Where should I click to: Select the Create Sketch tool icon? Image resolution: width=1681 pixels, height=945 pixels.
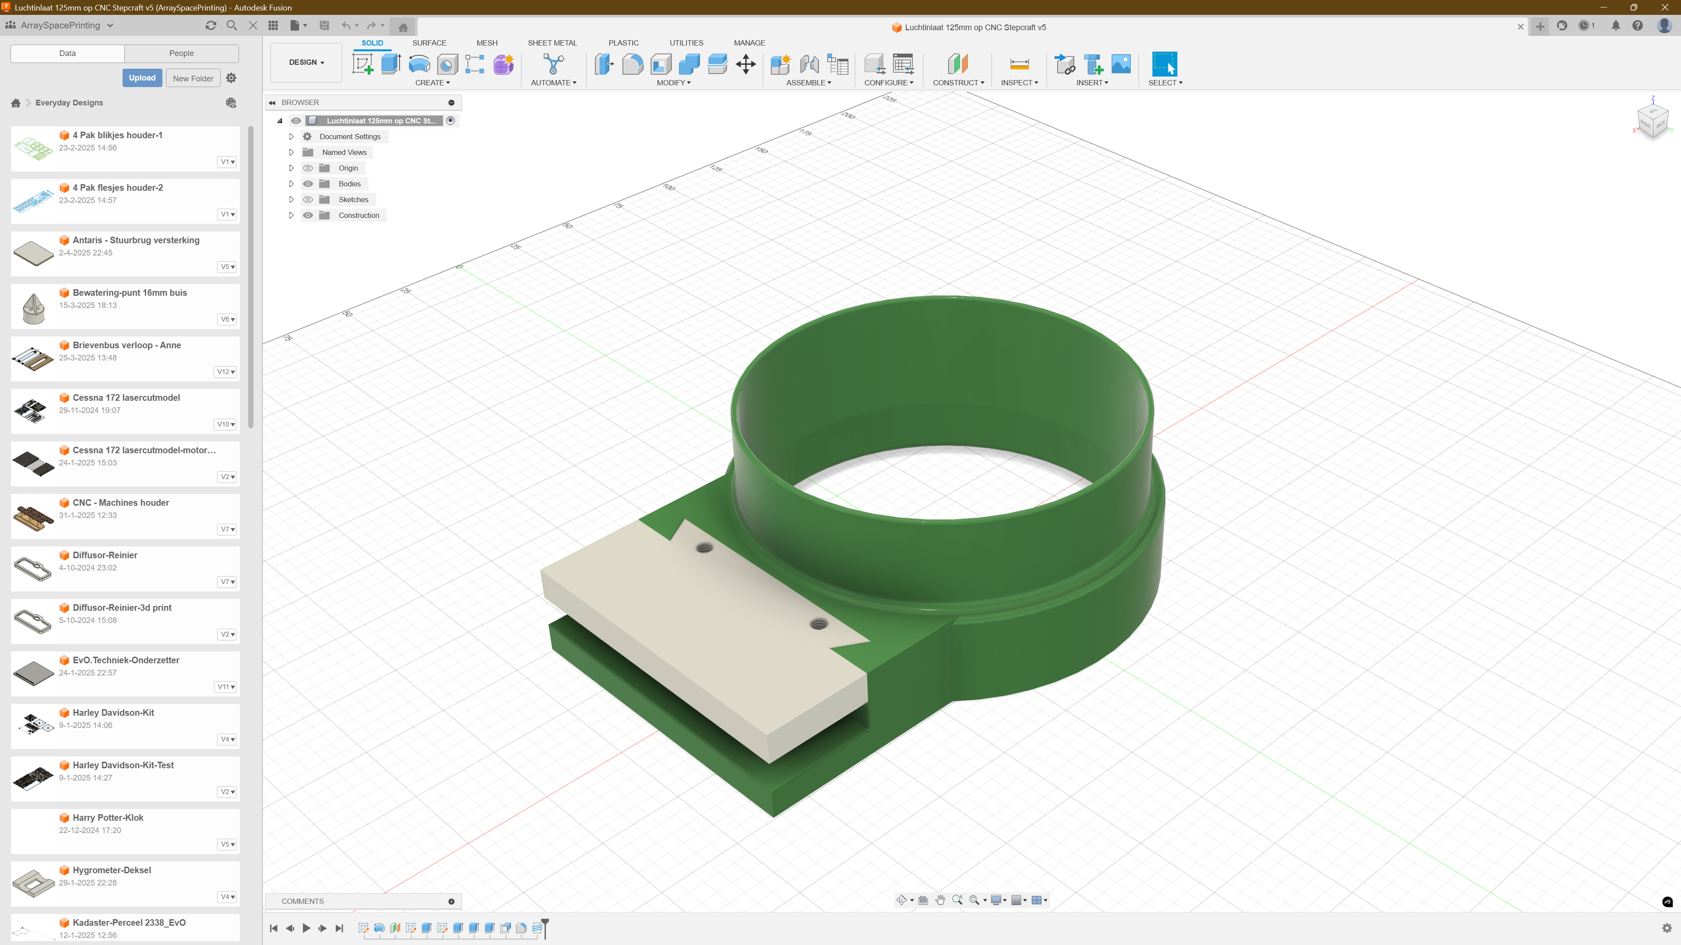click(362, 64)
